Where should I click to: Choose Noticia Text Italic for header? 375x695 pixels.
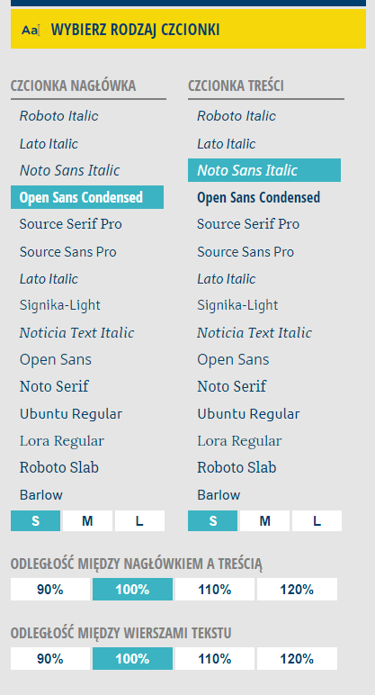tap(77, 332)
